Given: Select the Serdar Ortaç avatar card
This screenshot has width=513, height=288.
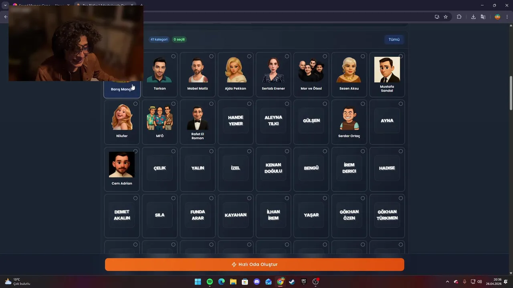Looking at the screenshot, I should 349,122.
